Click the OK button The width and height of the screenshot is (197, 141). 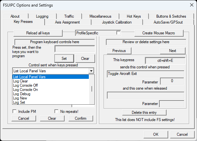[x=156, y=134]
